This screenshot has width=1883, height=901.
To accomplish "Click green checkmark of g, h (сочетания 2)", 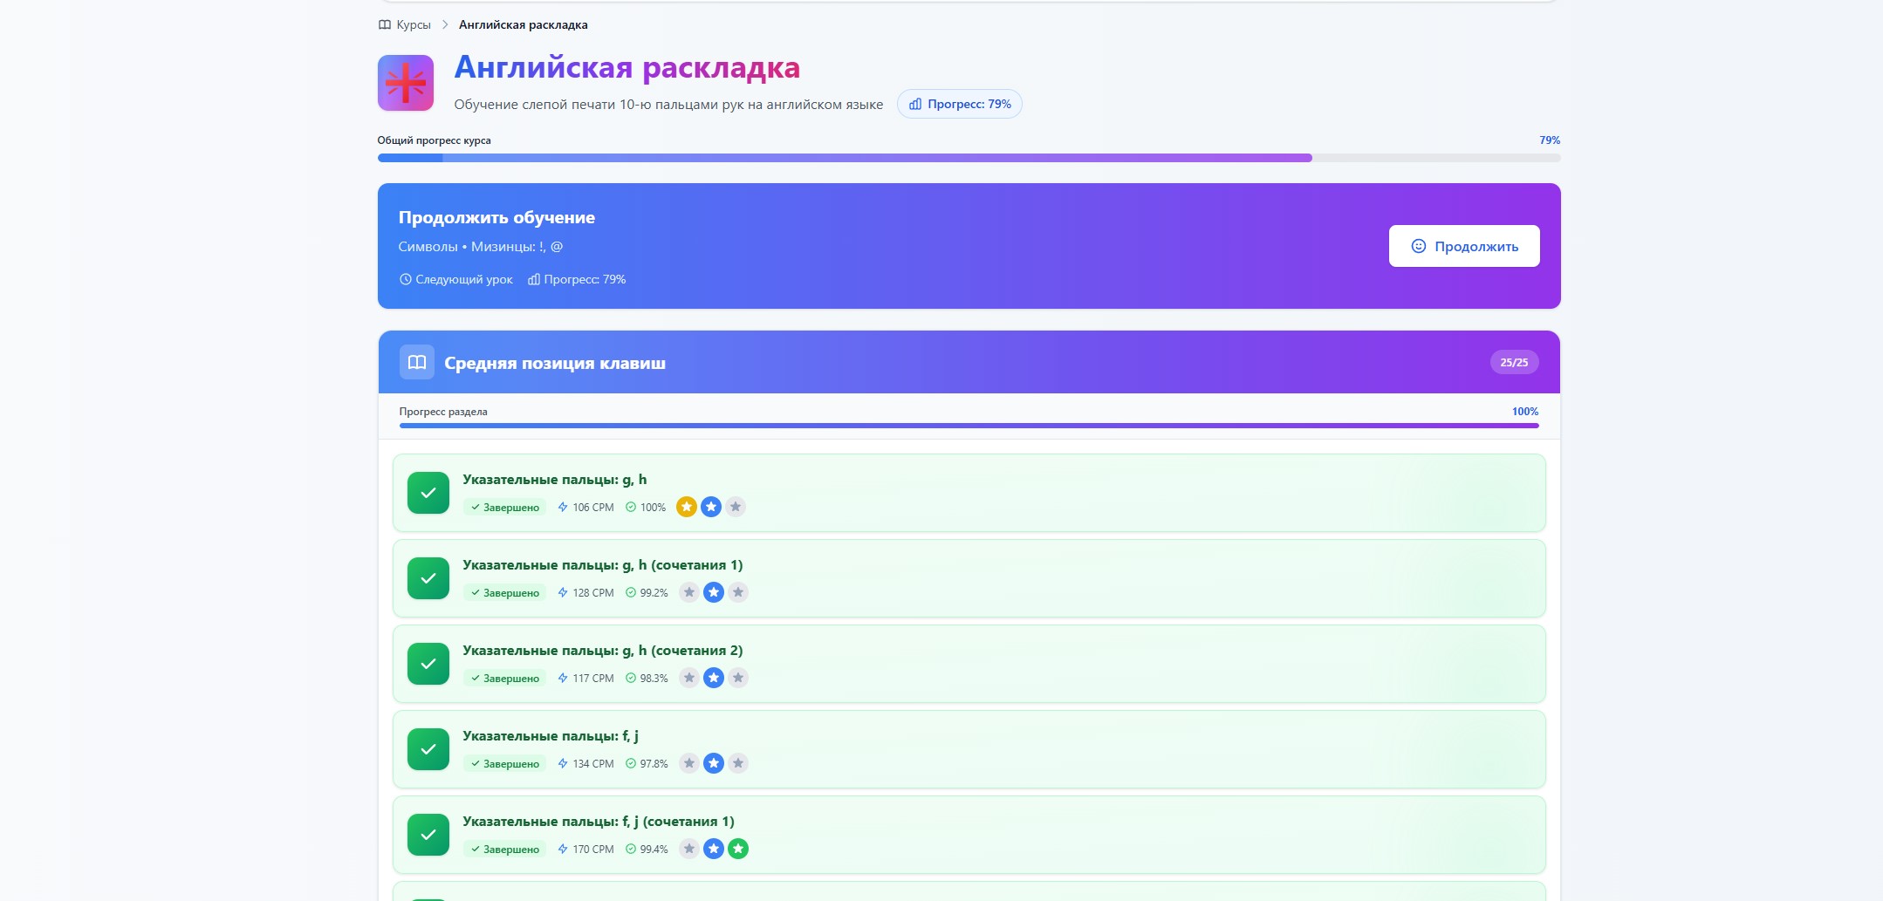I will (428, 664).
